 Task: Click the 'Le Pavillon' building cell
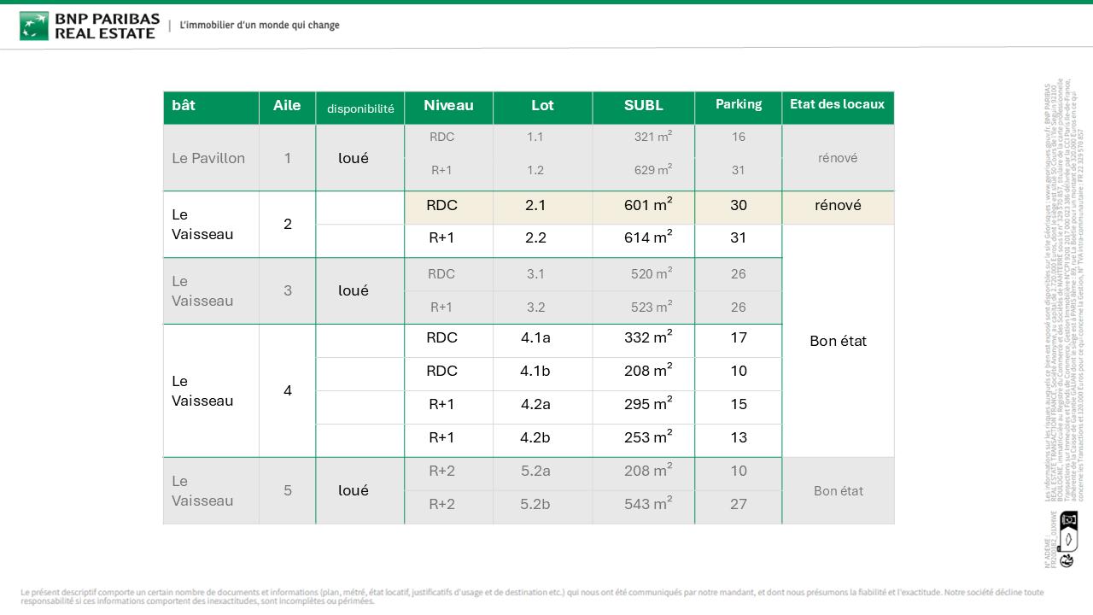point(211,158)
